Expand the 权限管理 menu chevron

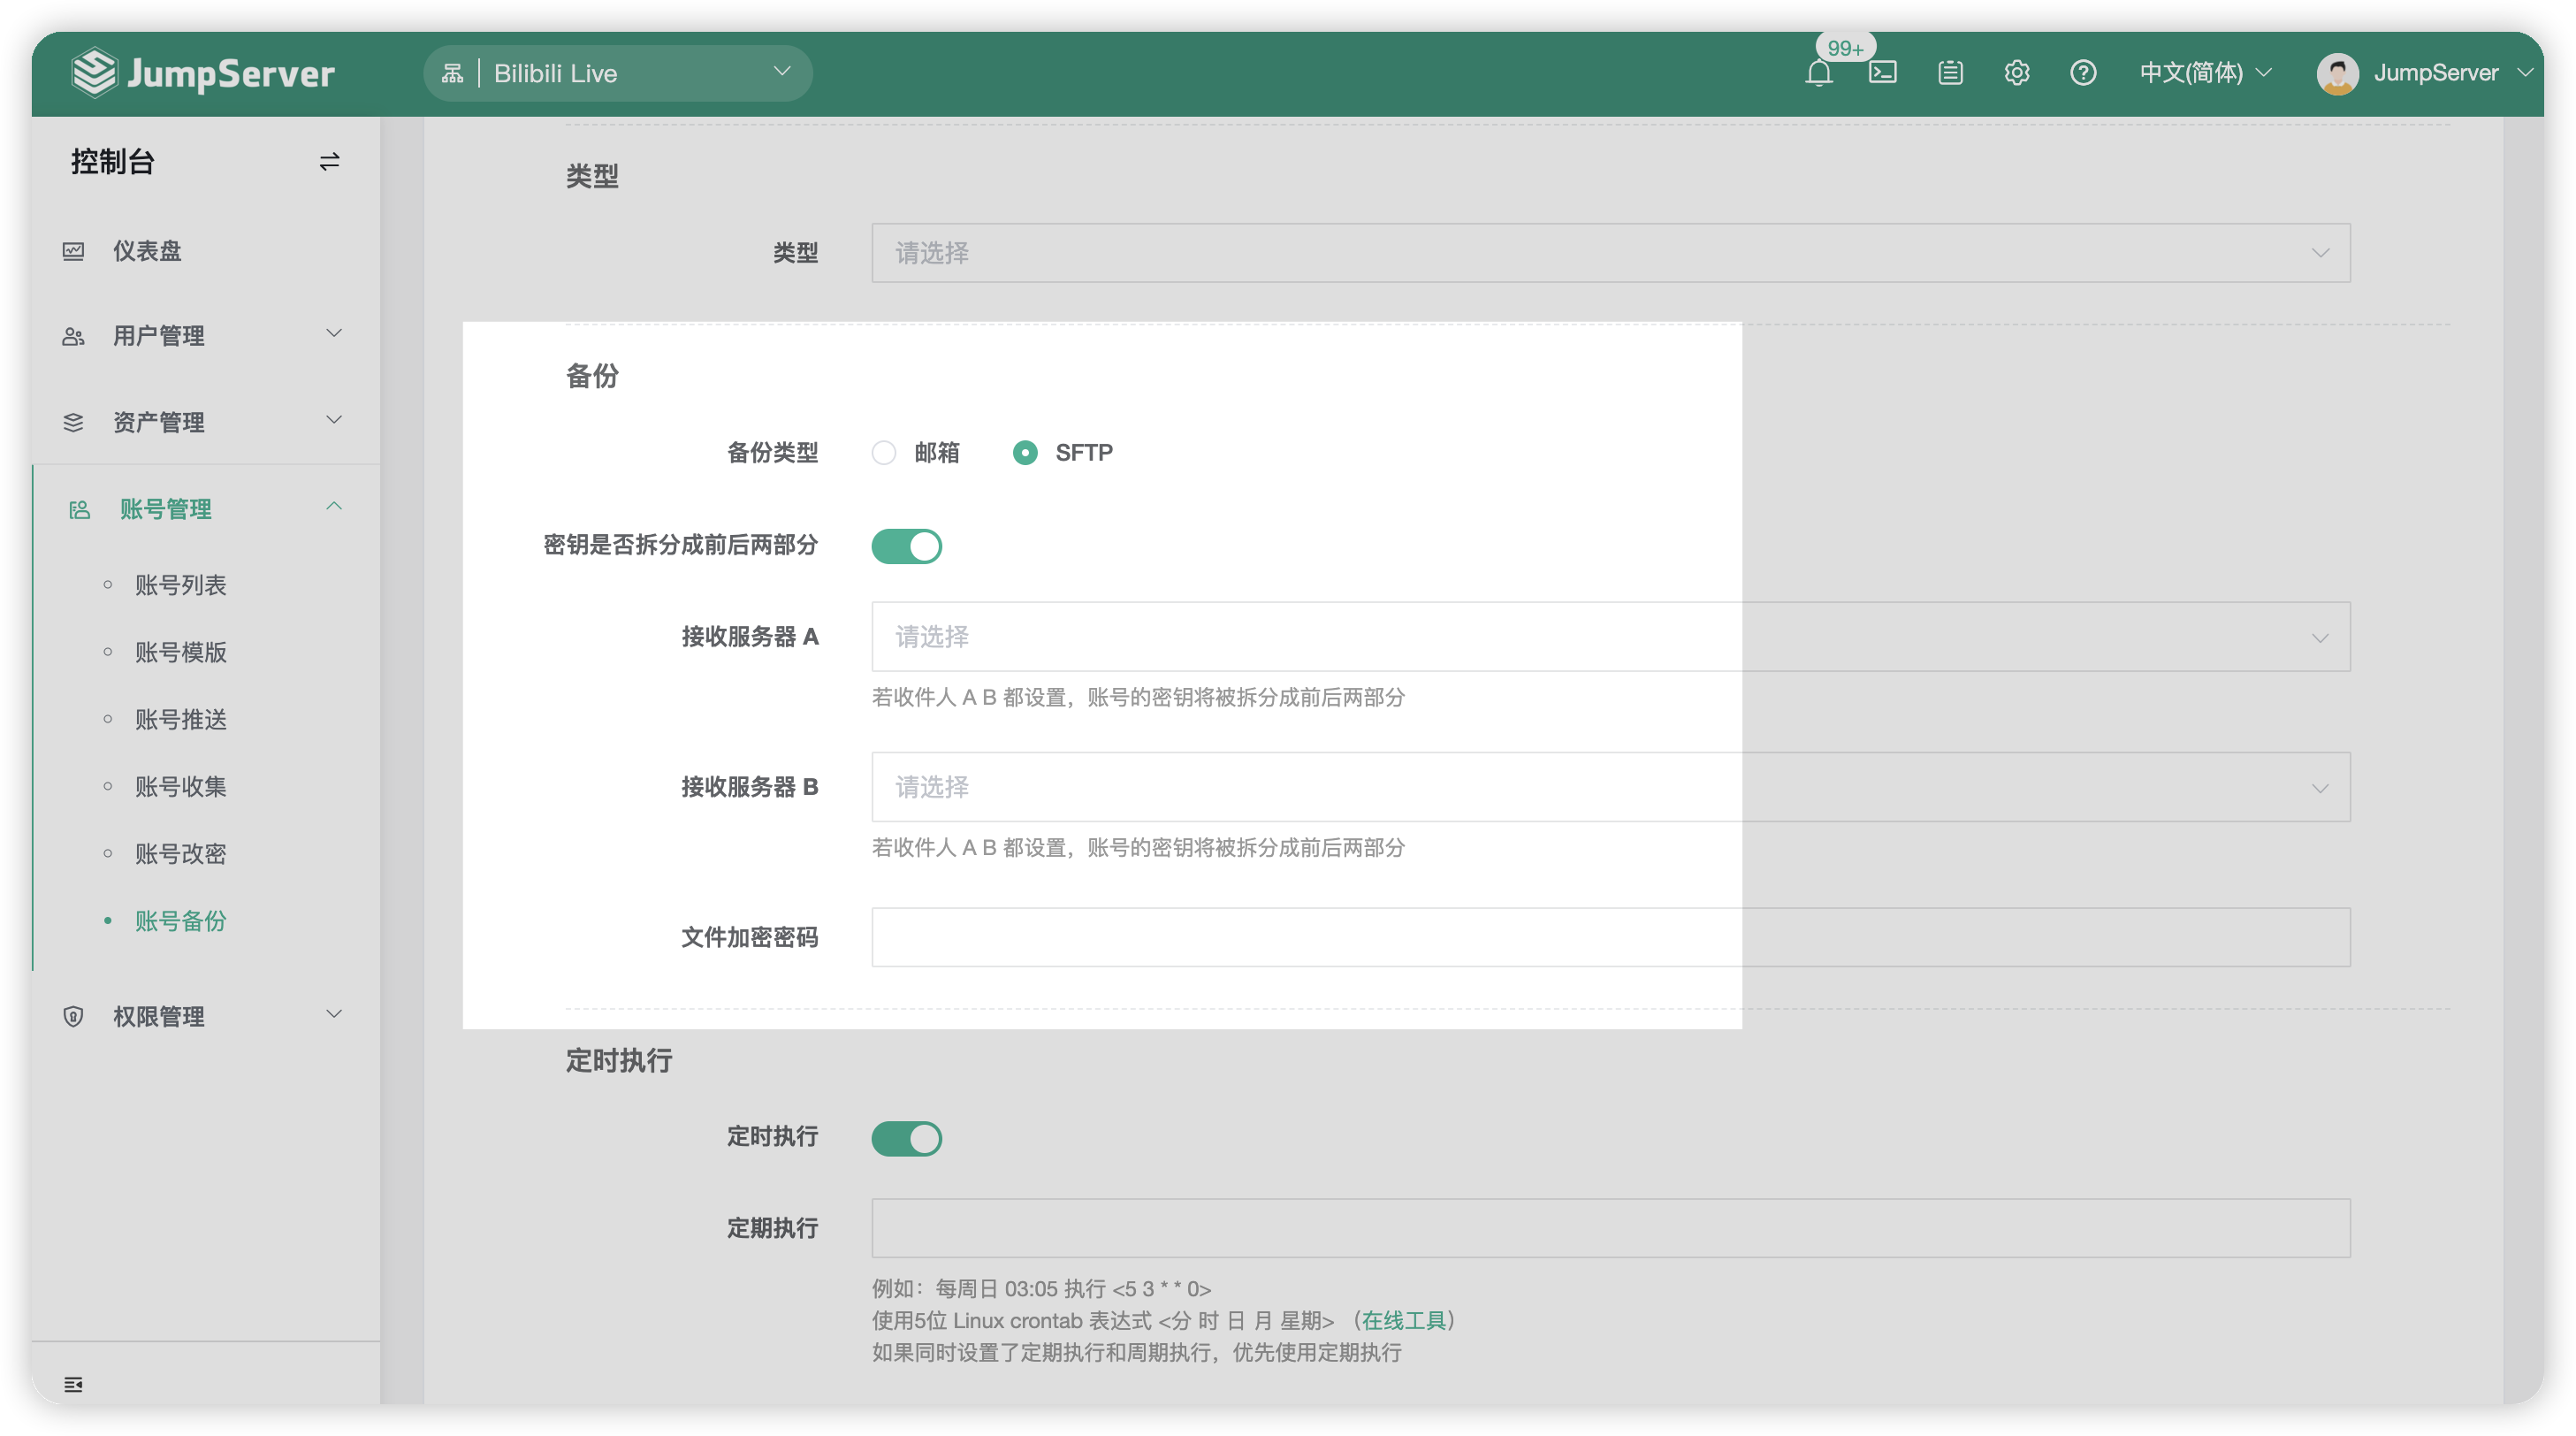[x=334, y=1014]
